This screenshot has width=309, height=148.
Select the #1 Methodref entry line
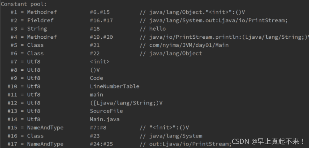(128, 12)
